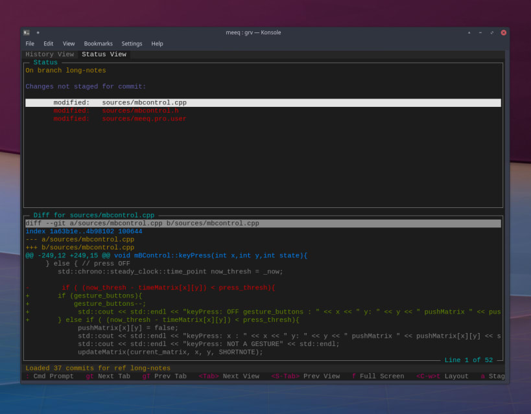Select modified sources/mbcontrol.cpp row
Image resolution: width=531 pixels, height=414 pixels.
tap(263, 102)
